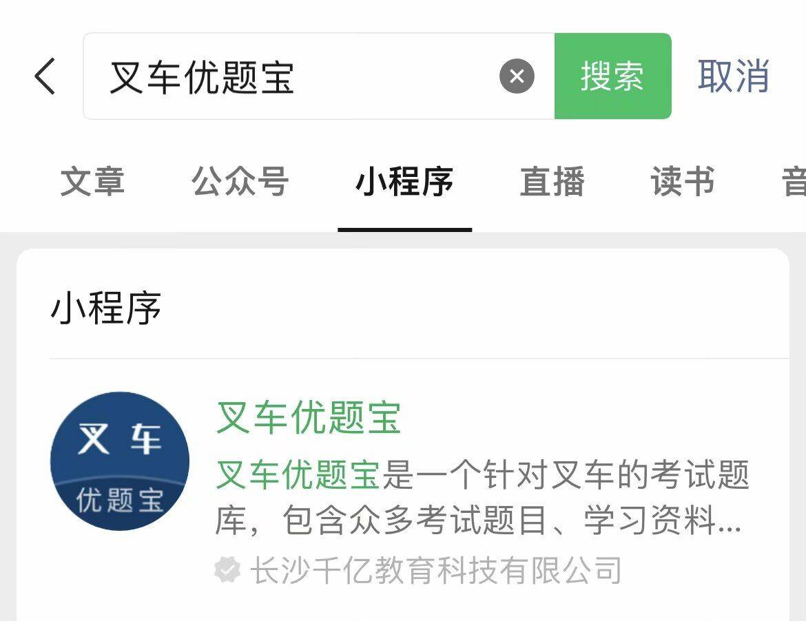The image size is (806, 621).
Task: Tap the green 搜索 button
Action: click(x=612, y=76)
